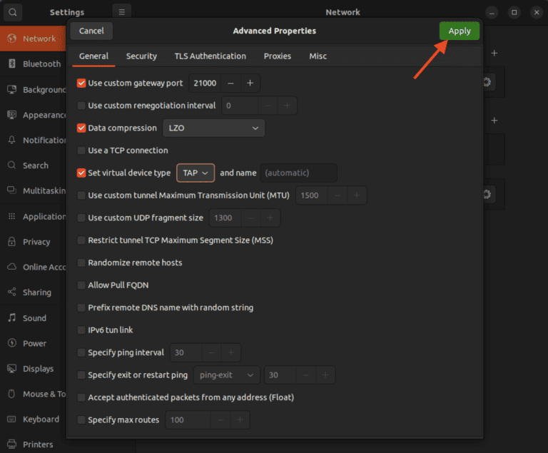Increase the custom gateway port with plus
The height and width of the screenshot is (453, 548).
(250, 83)
